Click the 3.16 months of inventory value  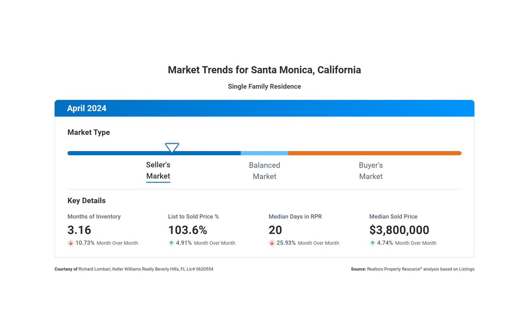(x=79, y=230)
